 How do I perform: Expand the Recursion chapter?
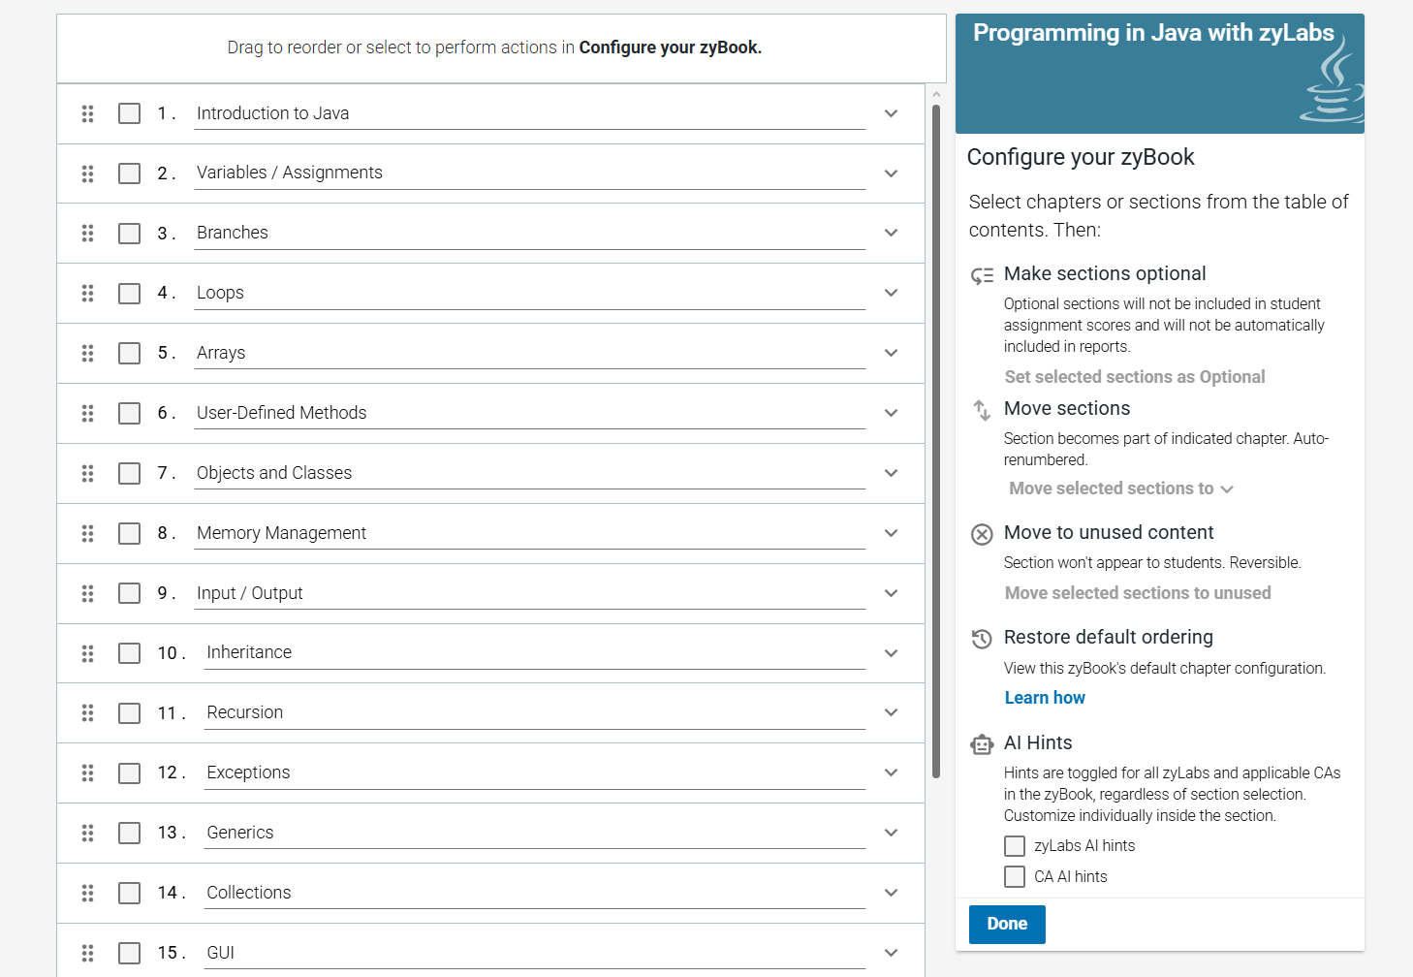[x=892, y=712]
